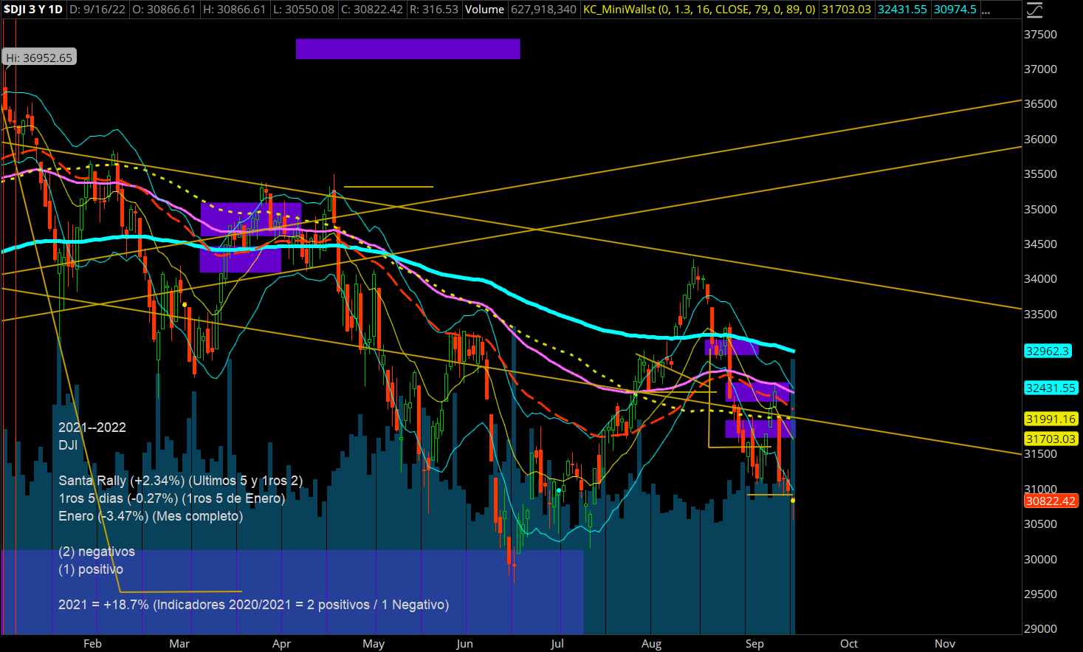Click the chart scale icon at top right

click(x=1035, y=10)
